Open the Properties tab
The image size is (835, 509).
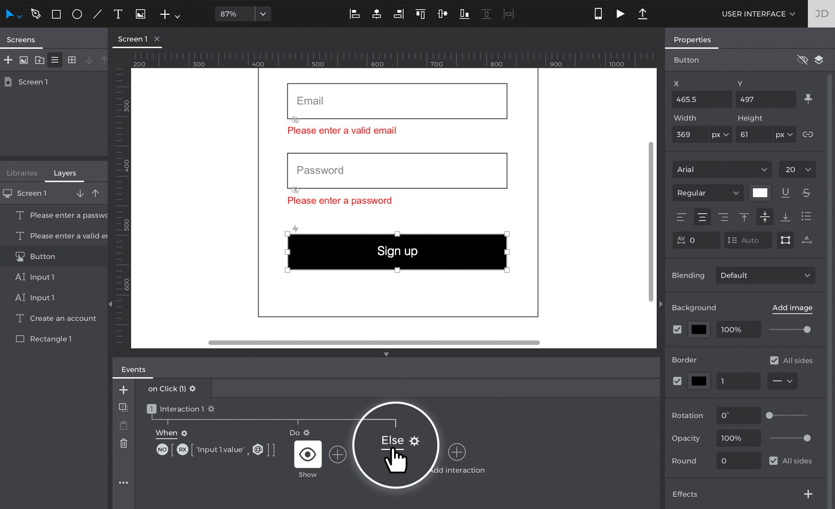(x=692, y=40)
